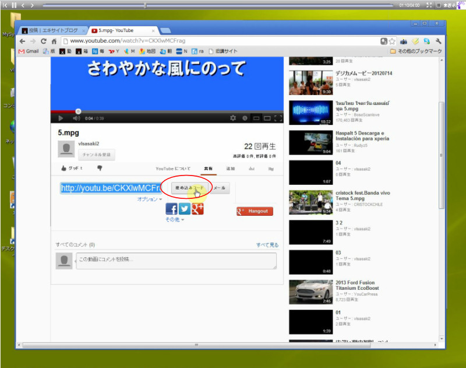Close the 5.mpg - YouTube tab
This screenshot has height=368, width=466.
pyautogui.click(x=153, y=31)
